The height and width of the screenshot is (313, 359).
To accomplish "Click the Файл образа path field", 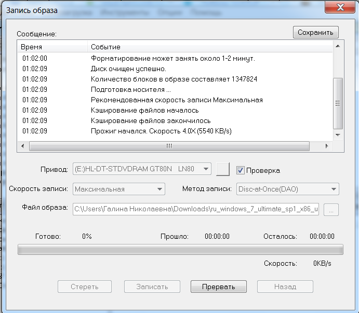I will (x=196, y=209).
